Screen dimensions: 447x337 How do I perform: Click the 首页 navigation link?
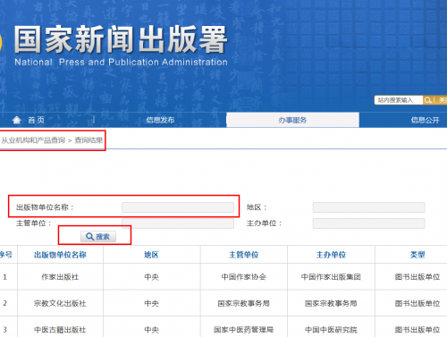coord(36,120)
